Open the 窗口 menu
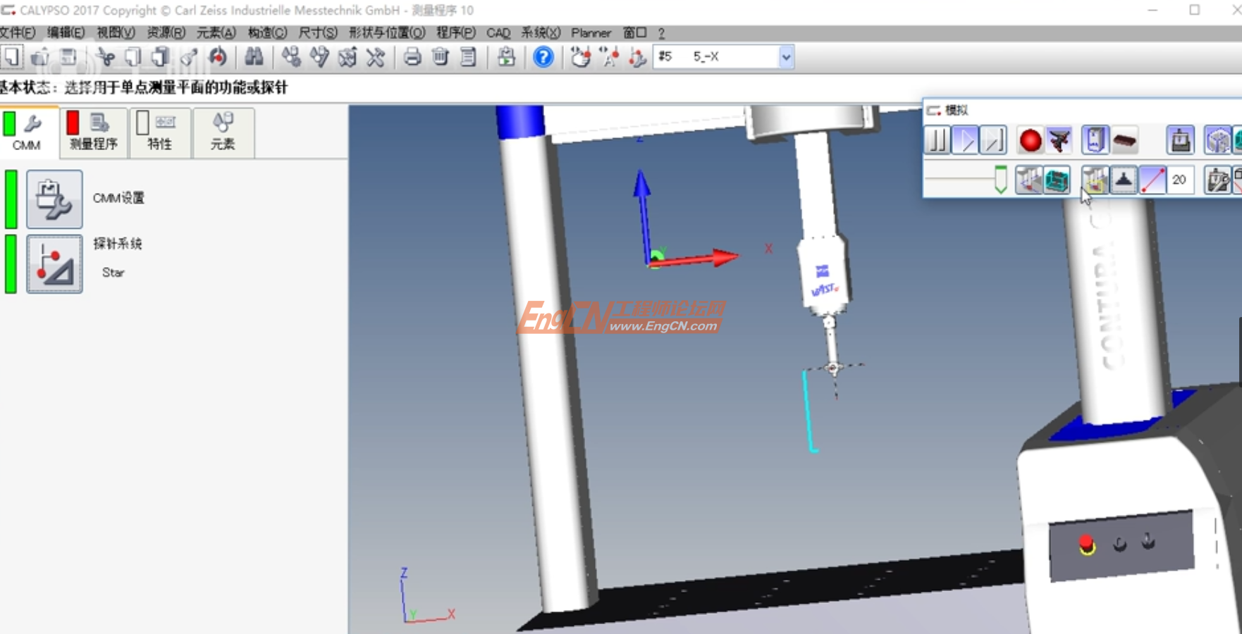The image size is (1242, 634). tap(634, 33)
